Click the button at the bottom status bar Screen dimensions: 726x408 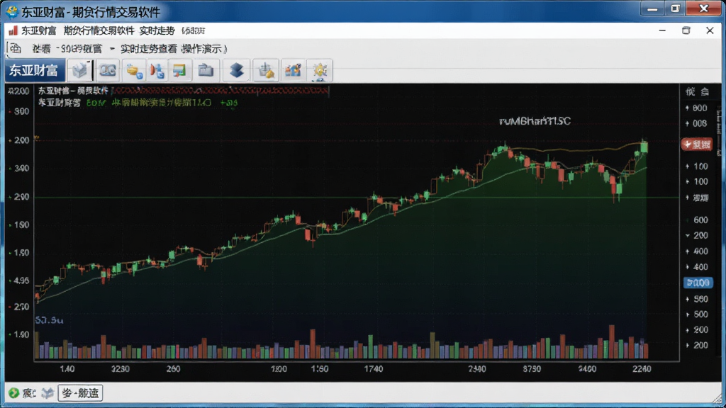click(x=80, y=393)
